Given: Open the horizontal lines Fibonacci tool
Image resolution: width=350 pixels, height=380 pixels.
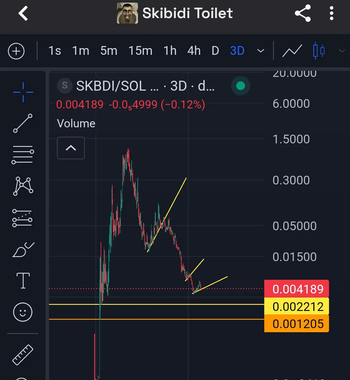Looking at the screenshot, I should click(x=23, y=155).
